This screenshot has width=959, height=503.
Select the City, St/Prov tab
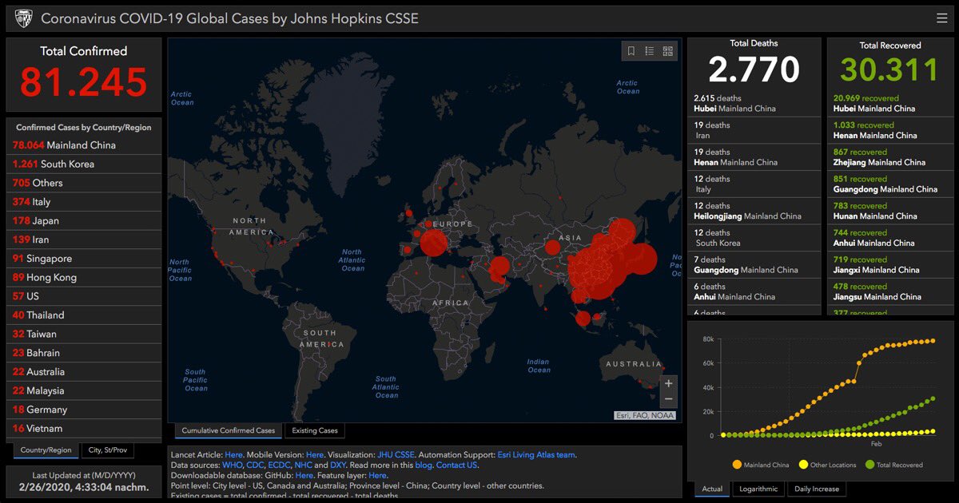(108, 450)
